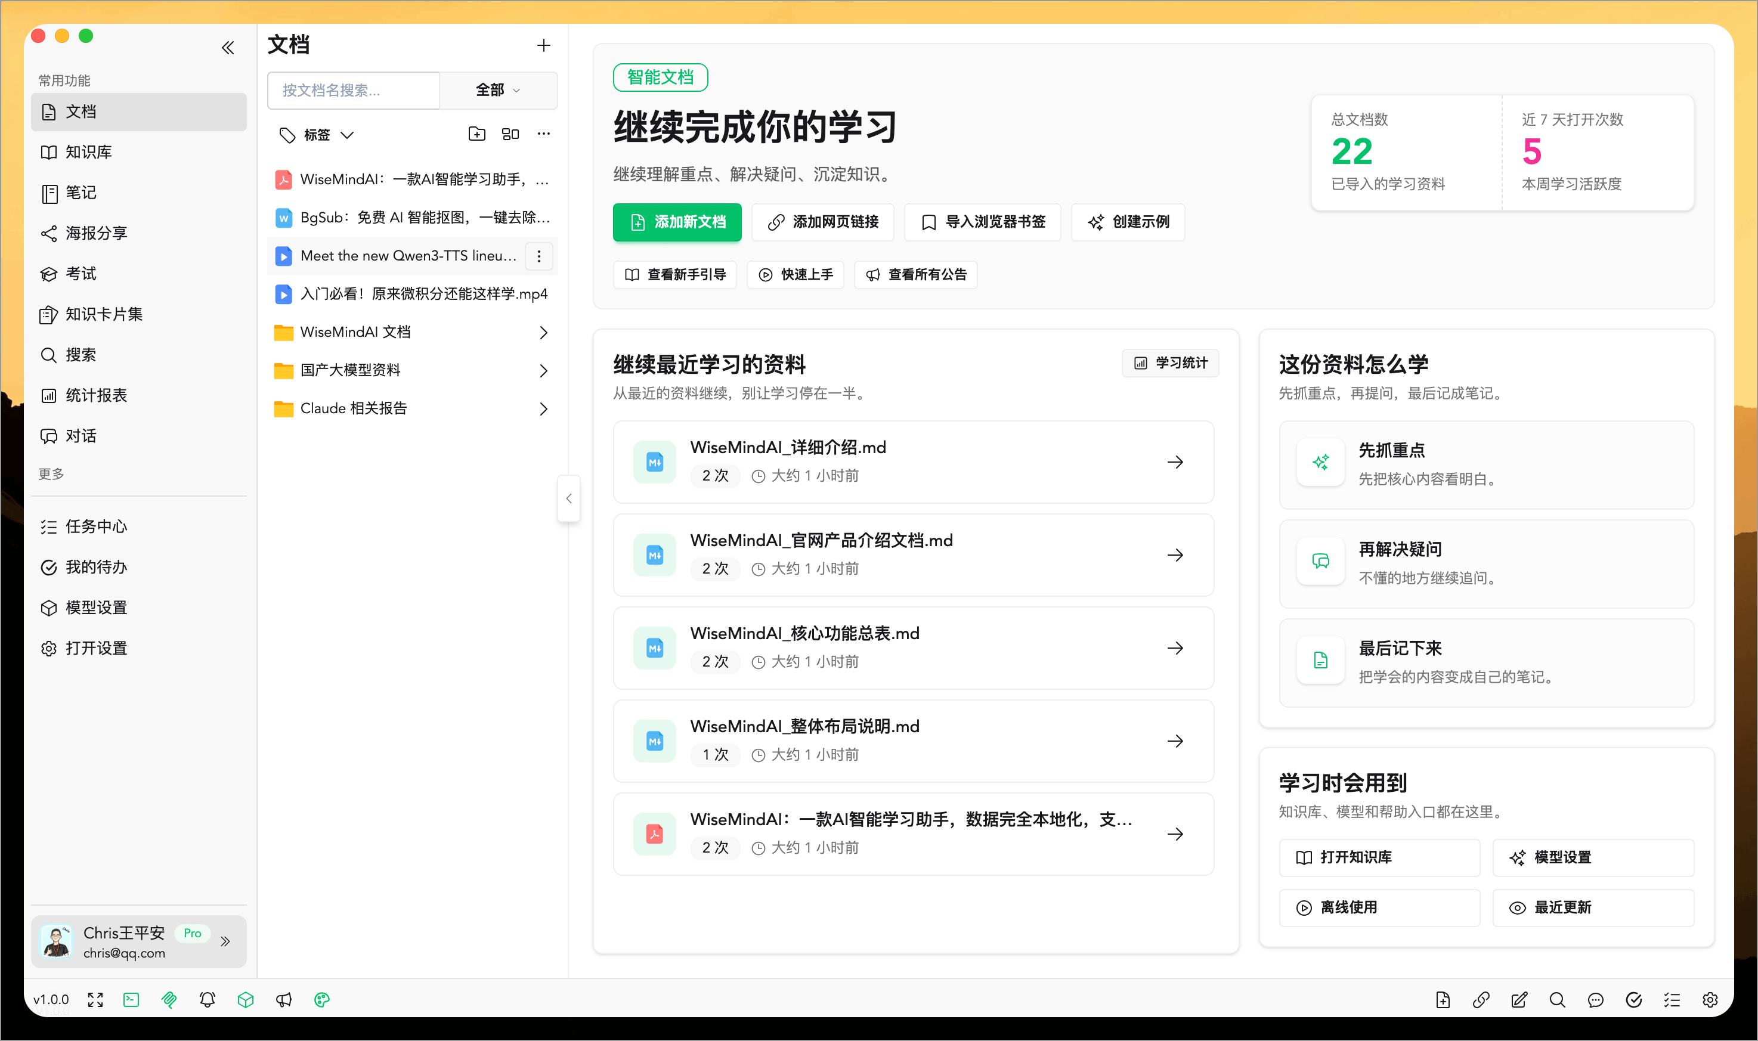Open the 海报分享 feature
The image size is (1758, 1041).
coord(96,233)
